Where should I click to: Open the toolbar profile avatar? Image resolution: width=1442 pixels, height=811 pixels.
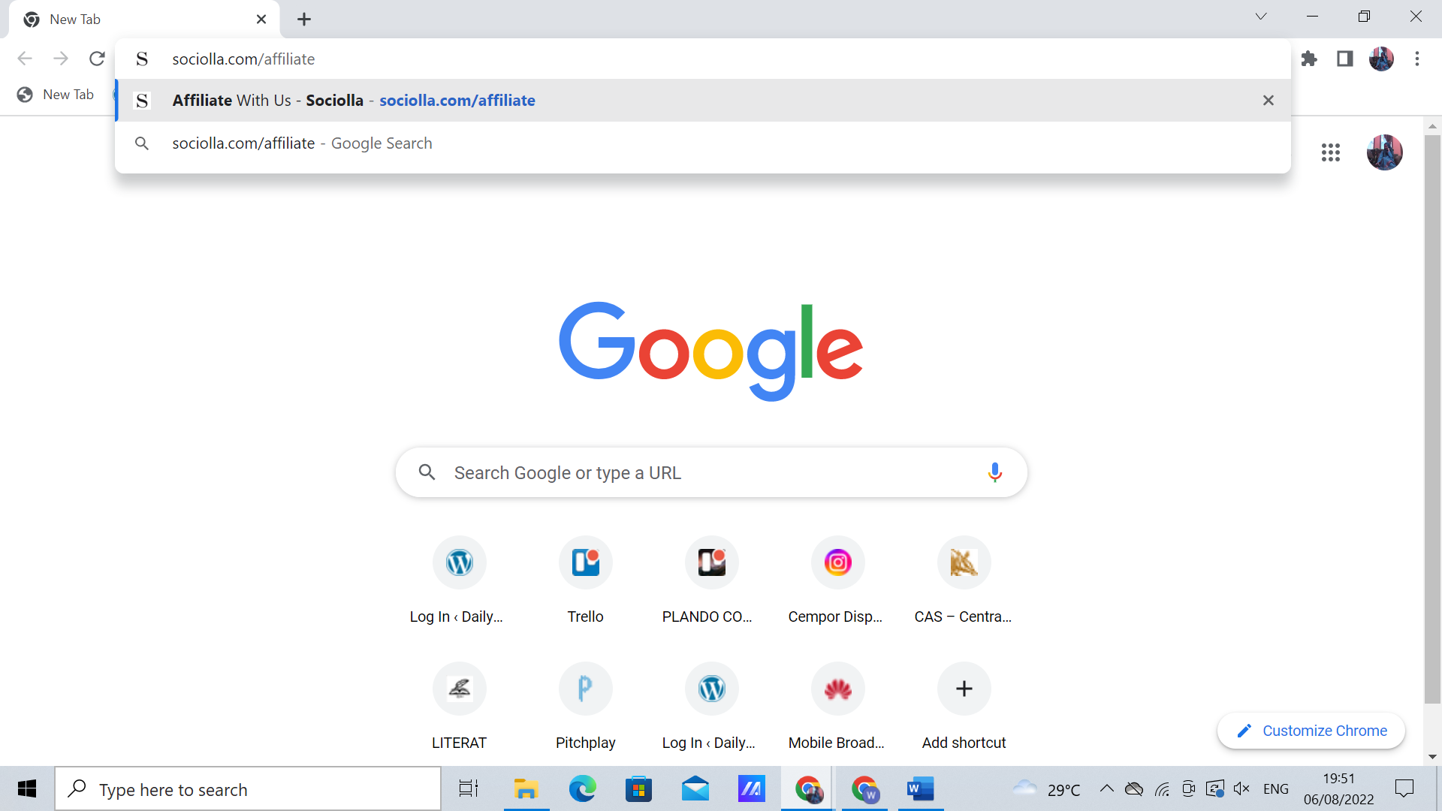[x=1381, y=59]
